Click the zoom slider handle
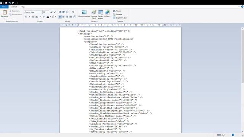Screen dimensions: 244x137 click(x=233, y=135)
